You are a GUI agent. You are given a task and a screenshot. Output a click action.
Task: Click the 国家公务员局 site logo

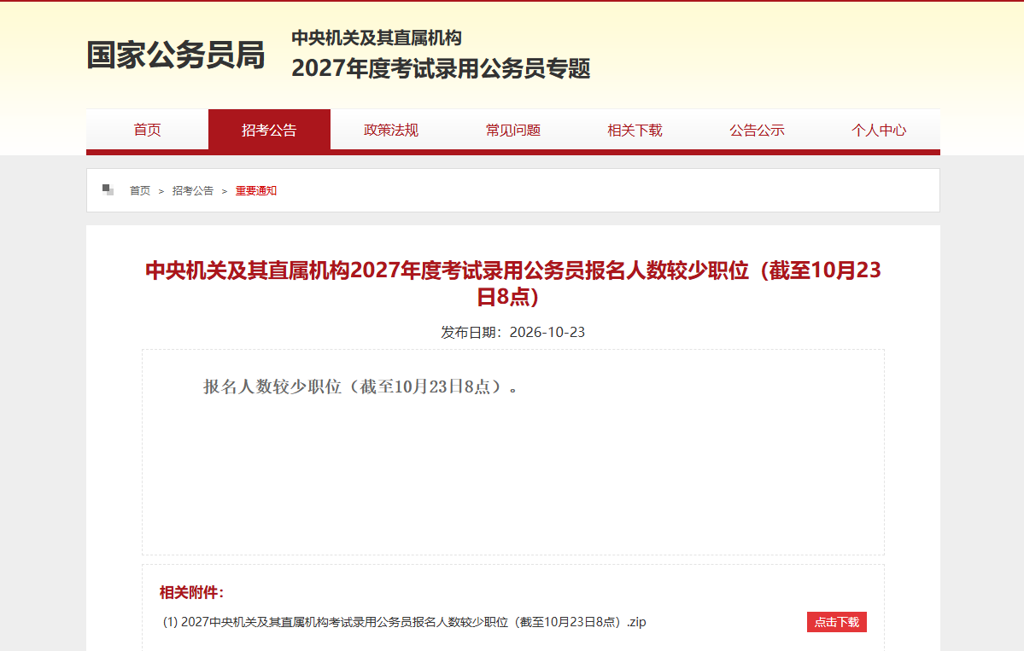(176, 54)
